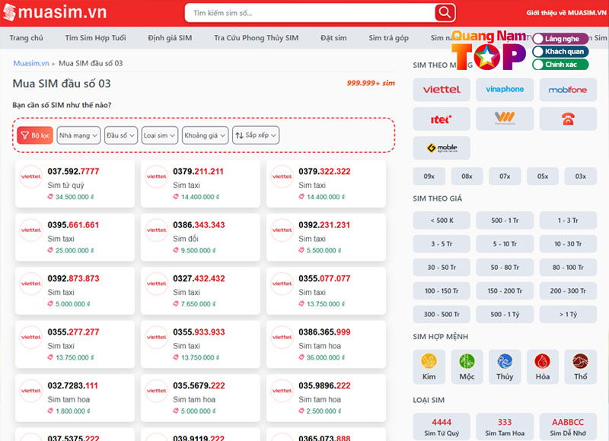Open SIM listing 037.592.7777
This screenshot has height=441, width=609.
click(x=74, y=172)
